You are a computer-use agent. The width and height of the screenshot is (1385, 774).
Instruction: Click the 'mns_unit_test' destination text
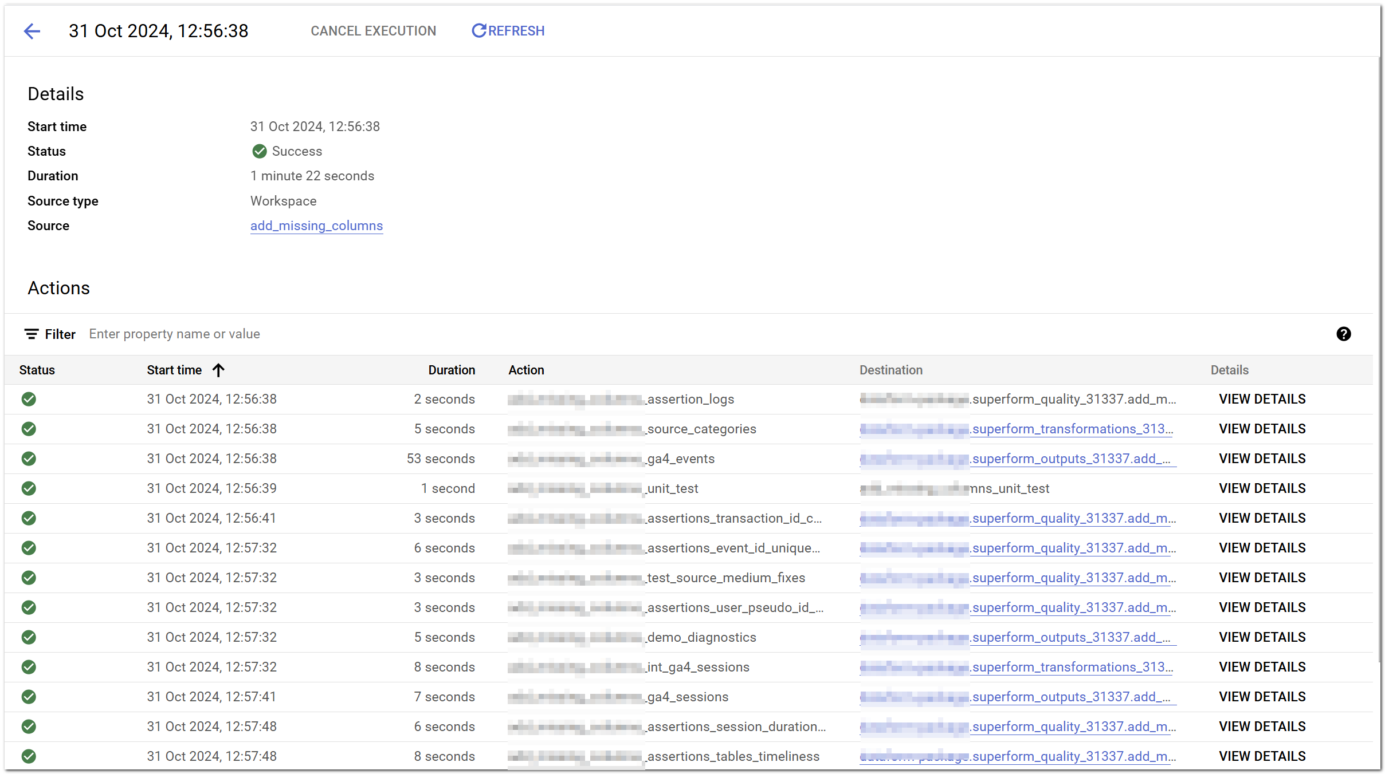1009,488
